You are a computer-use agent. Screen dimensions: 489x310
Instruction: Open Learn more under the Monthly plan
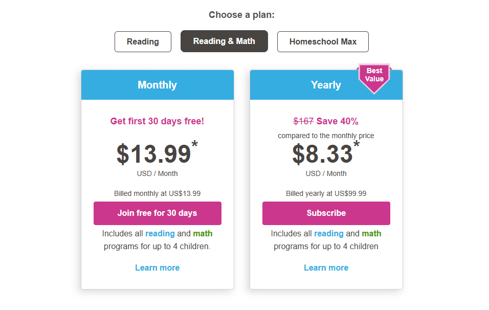pos(157,268)
